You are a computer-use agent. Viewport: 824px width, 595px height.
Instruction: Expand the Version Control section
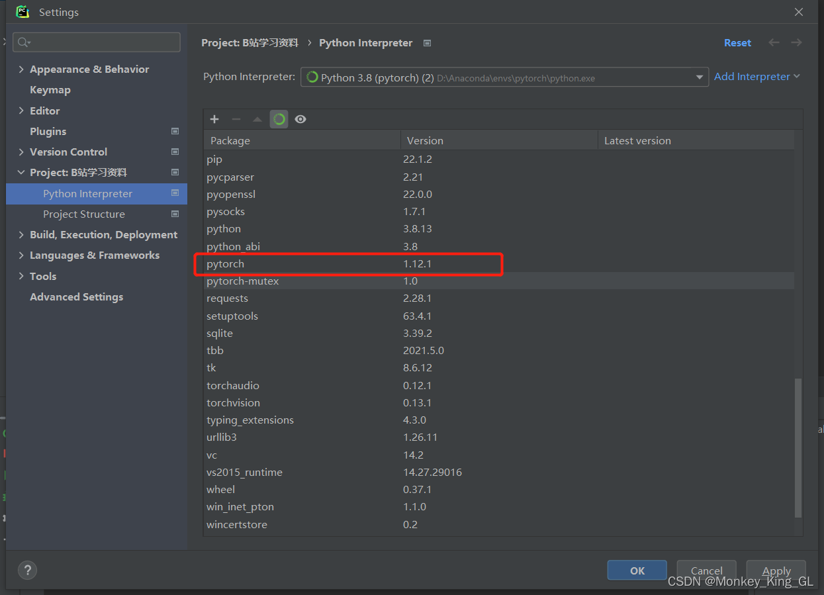(21, 152)
